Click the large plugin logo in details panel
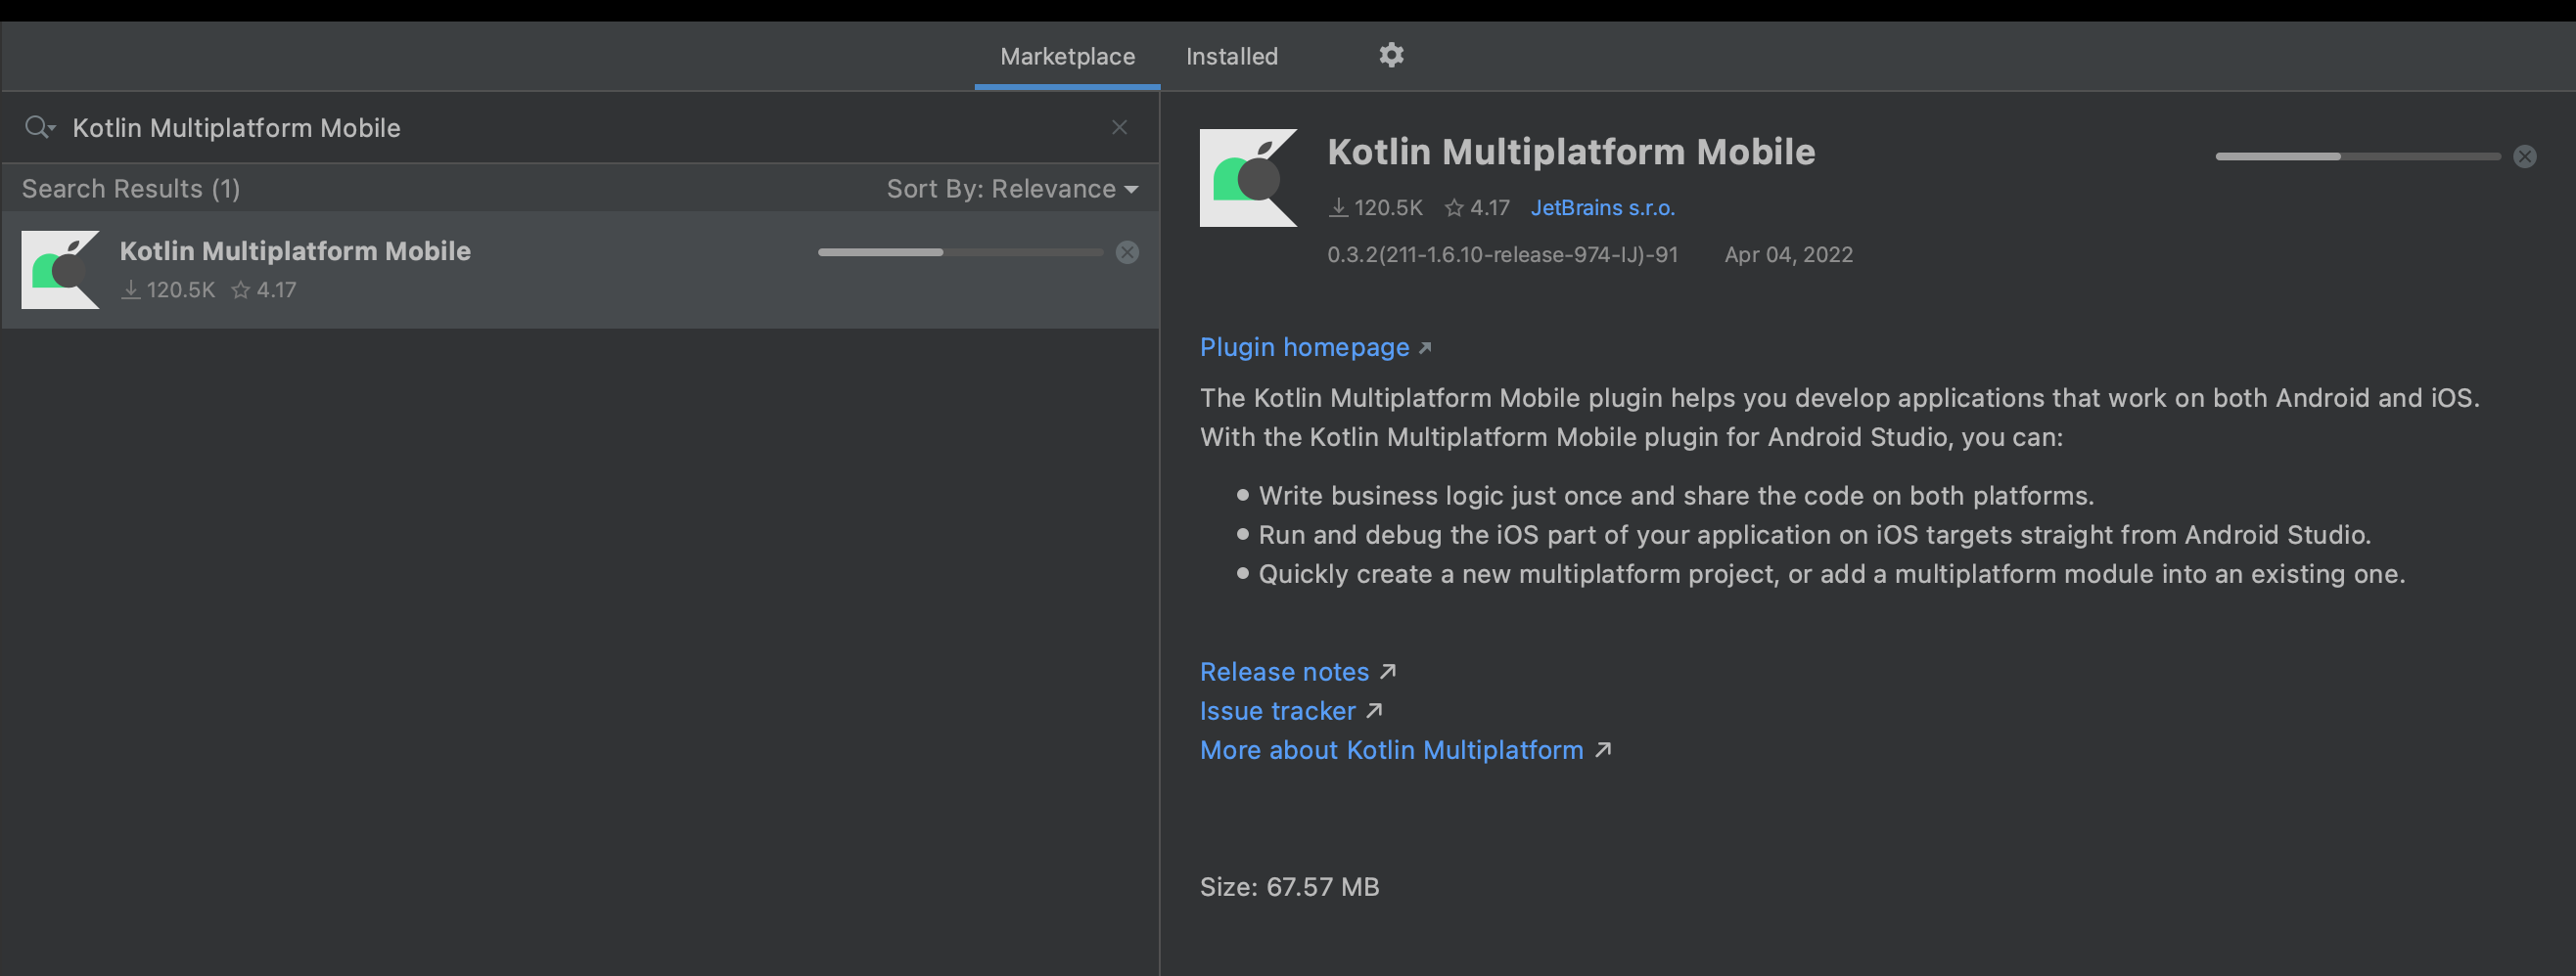This screenshot has height=976, width=2576. tap(1248, 178)
